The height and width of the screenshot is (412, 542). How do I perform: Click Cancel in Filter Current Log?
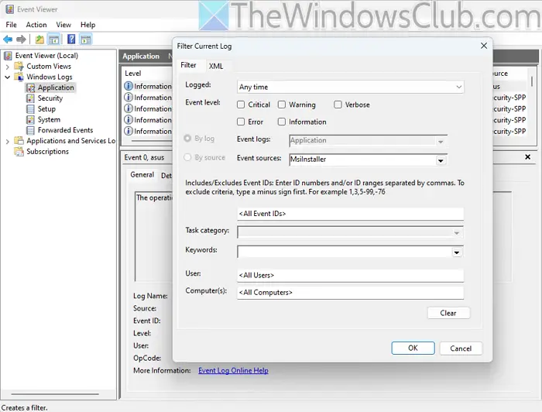pyautogui.click(x=461, y=348)
